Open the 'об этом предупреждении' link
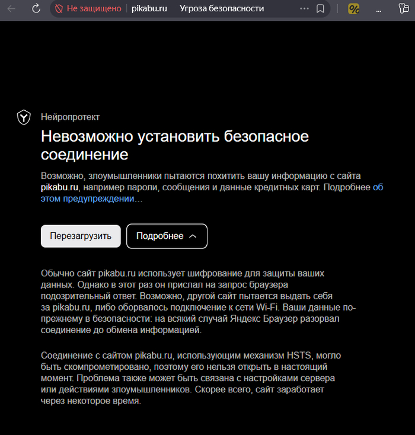This screenshot has height=435, width=415. (91, 199)
